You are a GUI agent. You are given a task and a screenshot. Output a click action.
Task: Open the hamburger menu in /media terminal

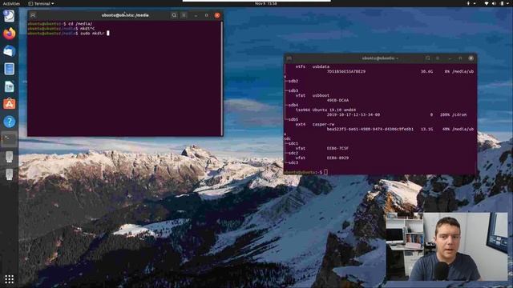tap(184, 15)
